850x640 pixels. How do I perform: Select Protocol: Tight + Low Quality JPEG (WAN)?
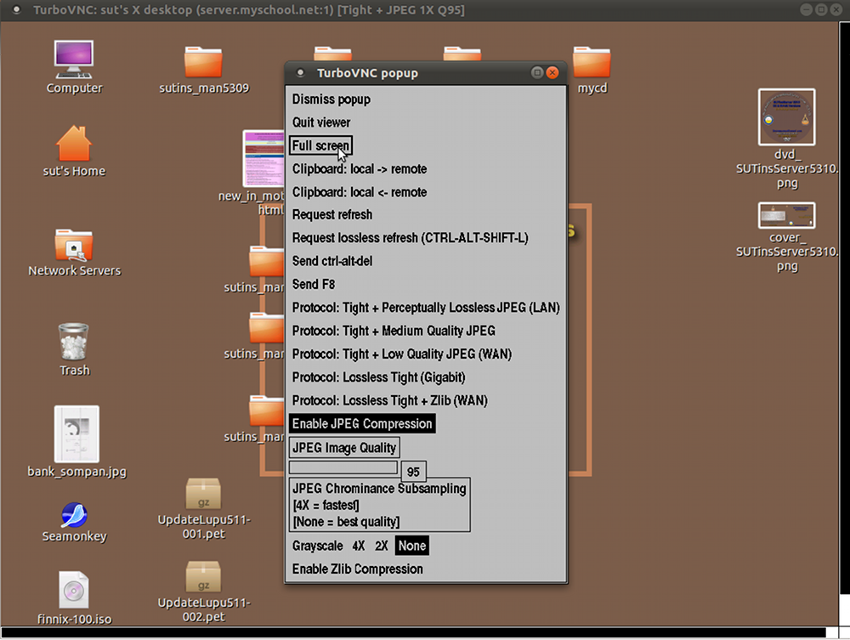[402, 354]
